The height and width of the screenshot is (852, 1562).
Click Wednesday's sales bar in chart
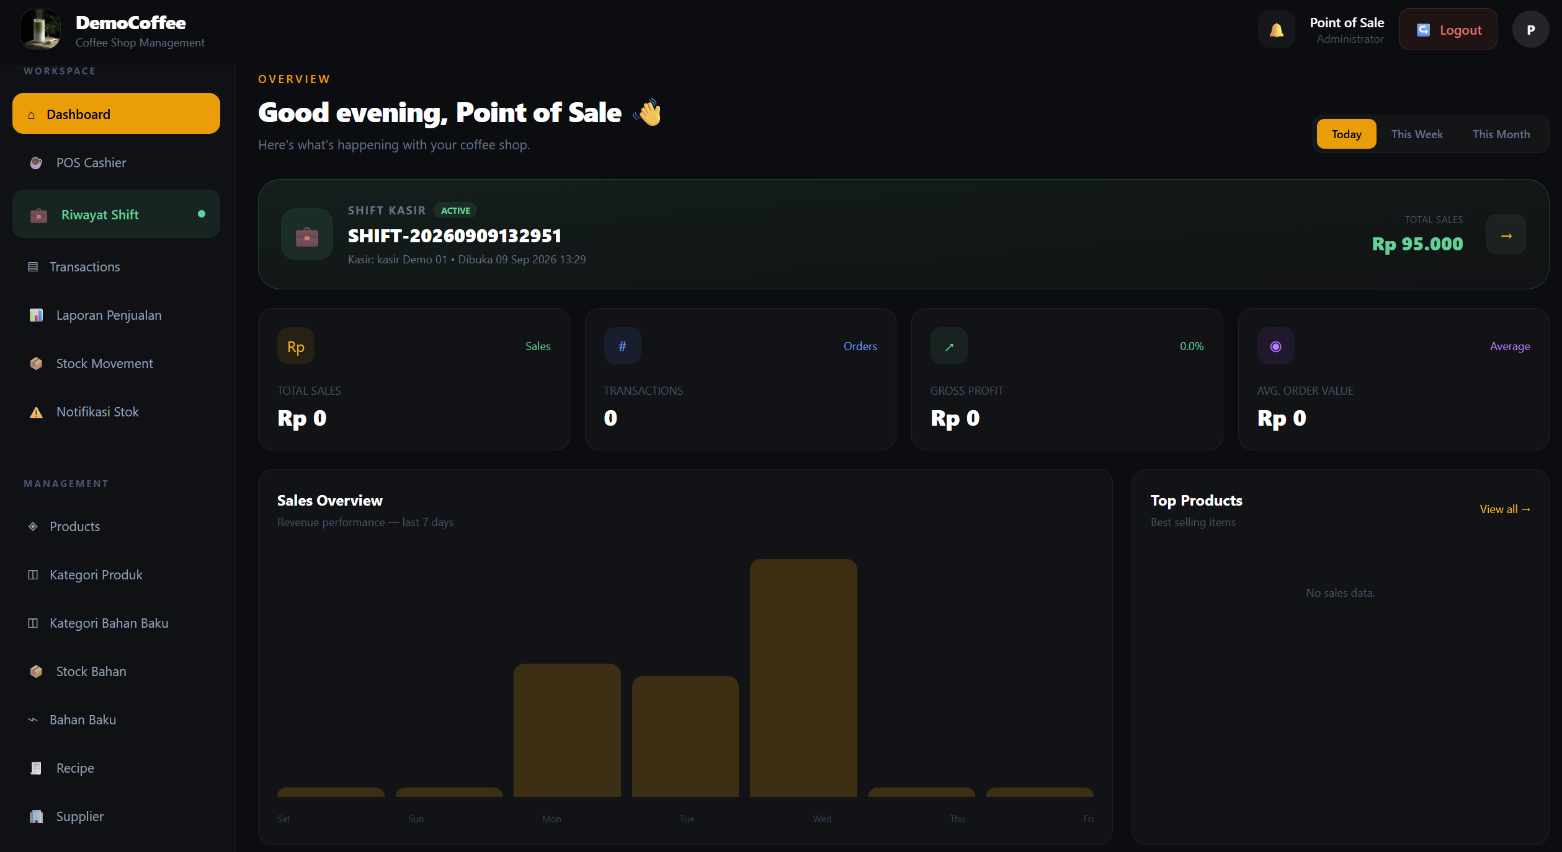pyautogui.click(x=803, y=677)
